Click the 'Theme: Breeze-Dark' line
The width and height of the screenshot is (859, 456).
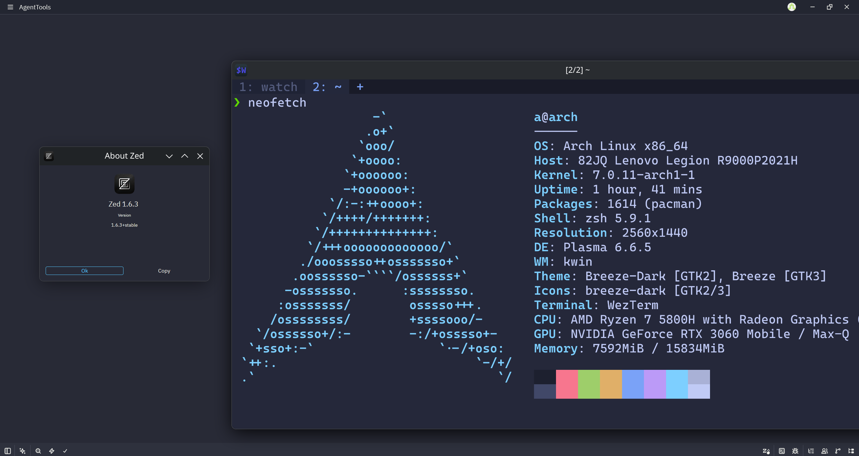(x=680, y=276)
